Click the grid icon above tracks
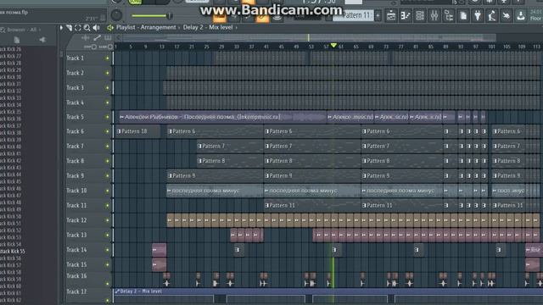 (108, 37)
